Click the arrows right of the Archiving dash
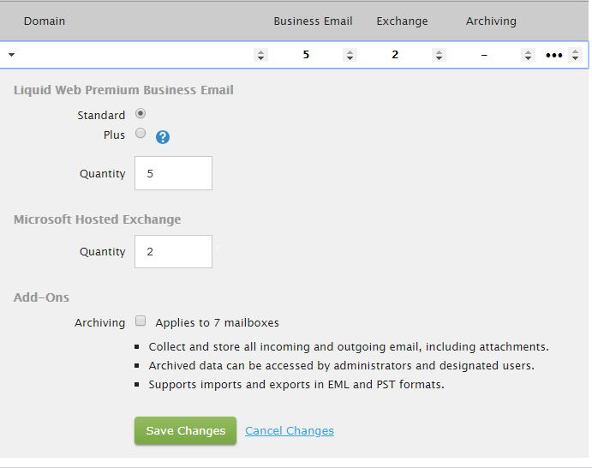 [528, 55]
